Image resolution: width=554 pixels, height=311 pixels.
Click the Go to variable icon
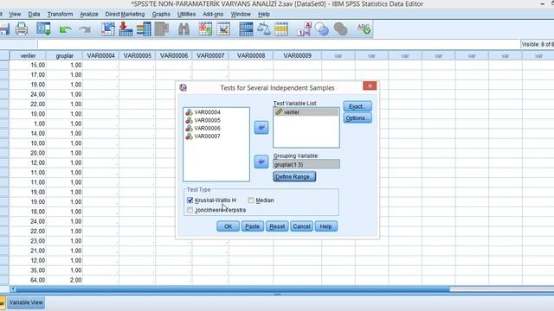pyautogui.click(x=126, y=29)
